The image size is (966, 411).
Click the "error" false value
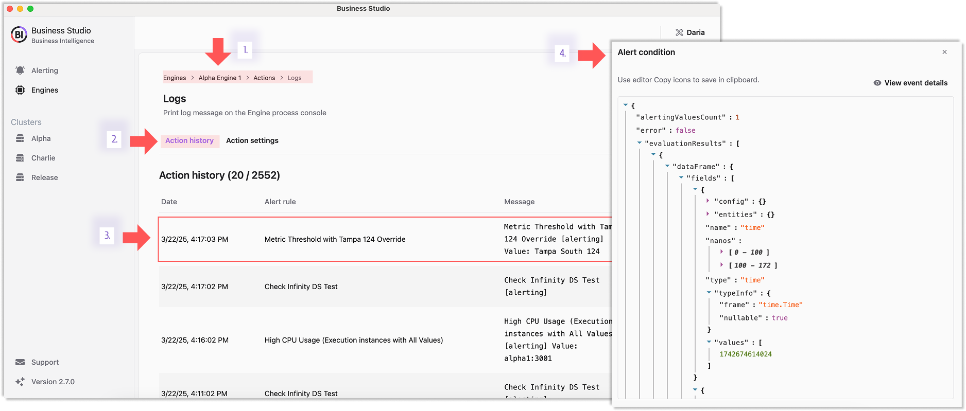coord(685,130)
